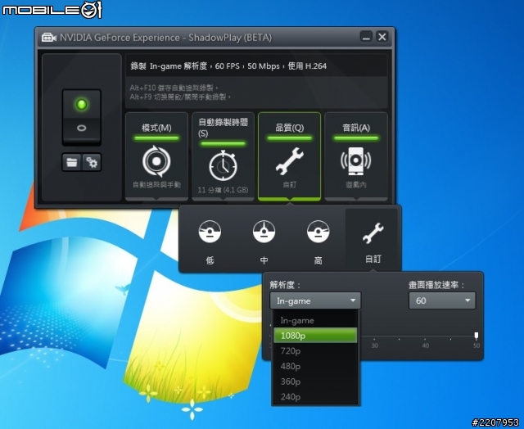Open the 音訊(A) audio panel
This screenshot has width=524, height=429.
pyautogui.click(x=356, y=156)
